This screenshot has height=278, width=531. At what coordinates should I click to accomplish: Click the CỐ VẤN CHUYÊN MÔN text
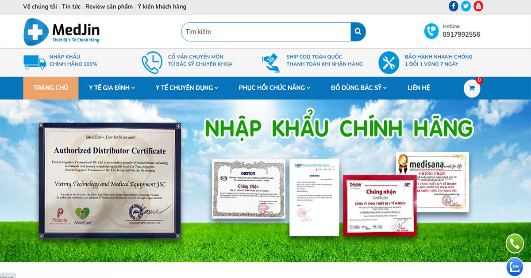pyautogui.click(x=196, y=57)
